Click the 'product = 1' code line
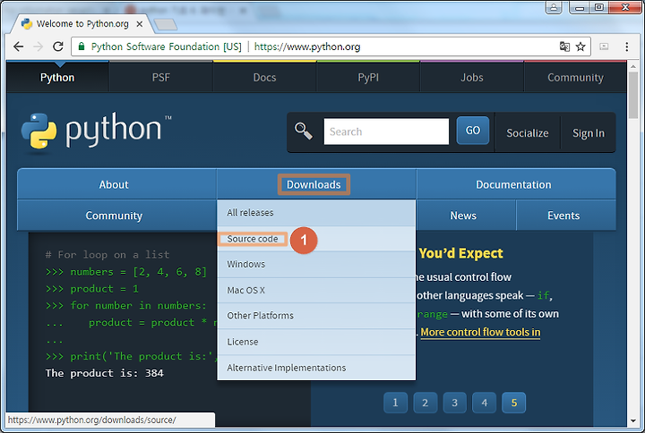The height and width of the screenshot is (433, 645). click(92, 289)
